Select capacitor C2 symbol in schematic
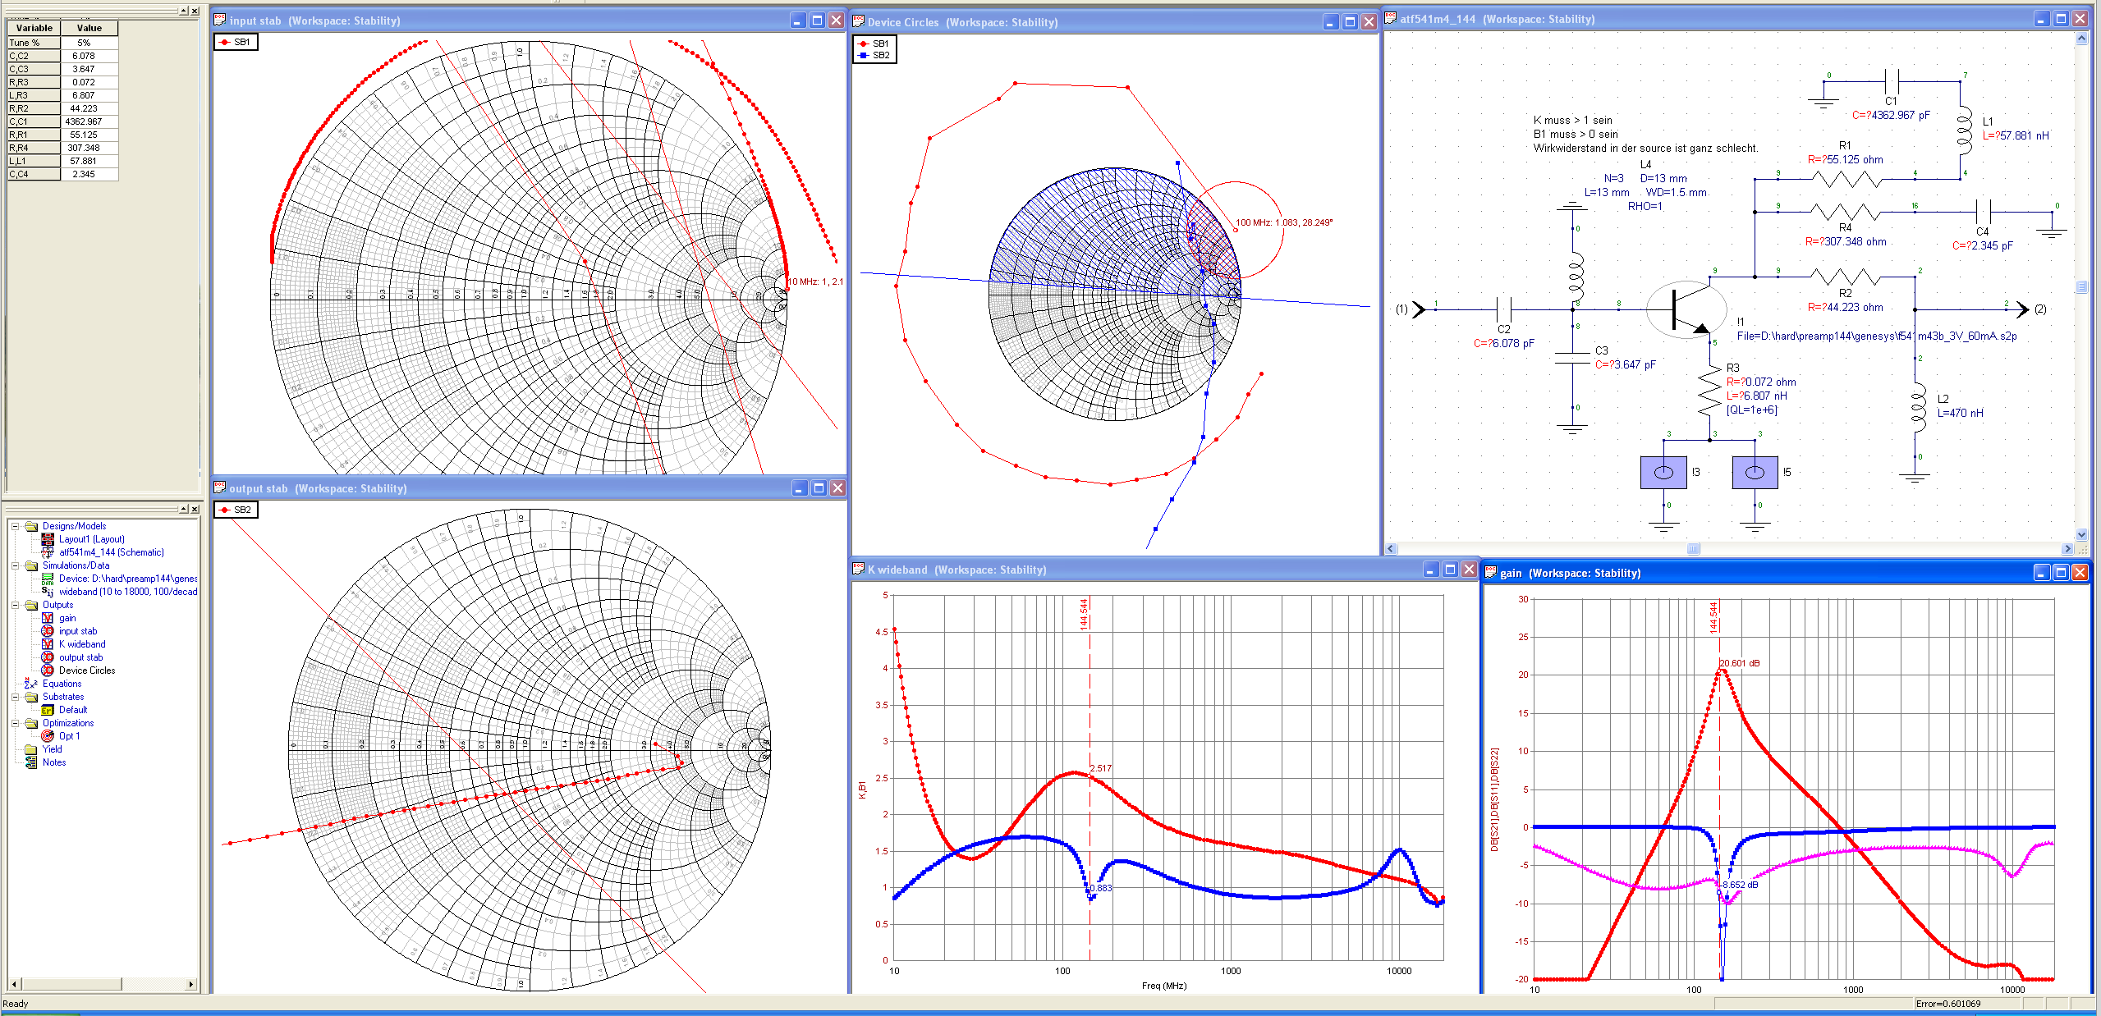The height and width of the screenshot is (1016, 2101). (1504, 309)
